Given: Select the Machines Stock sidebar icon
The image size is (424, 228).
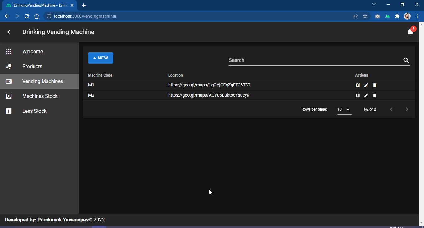Looking at the screenshot, I should coord(9,96).
